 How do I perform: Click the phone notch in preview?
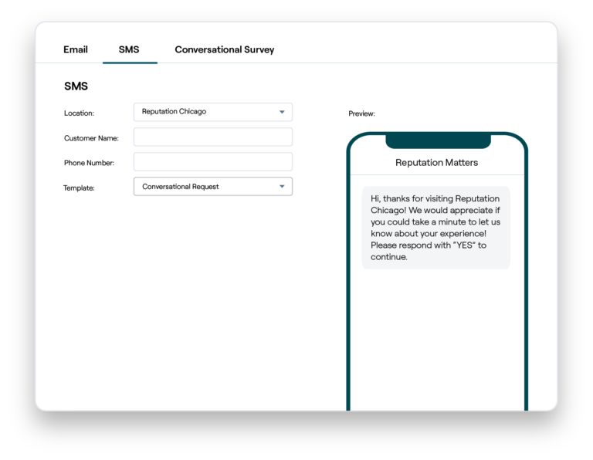tap(438, 141)
